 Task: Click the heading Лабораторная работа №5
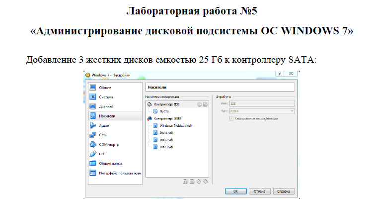click(192, 11)
